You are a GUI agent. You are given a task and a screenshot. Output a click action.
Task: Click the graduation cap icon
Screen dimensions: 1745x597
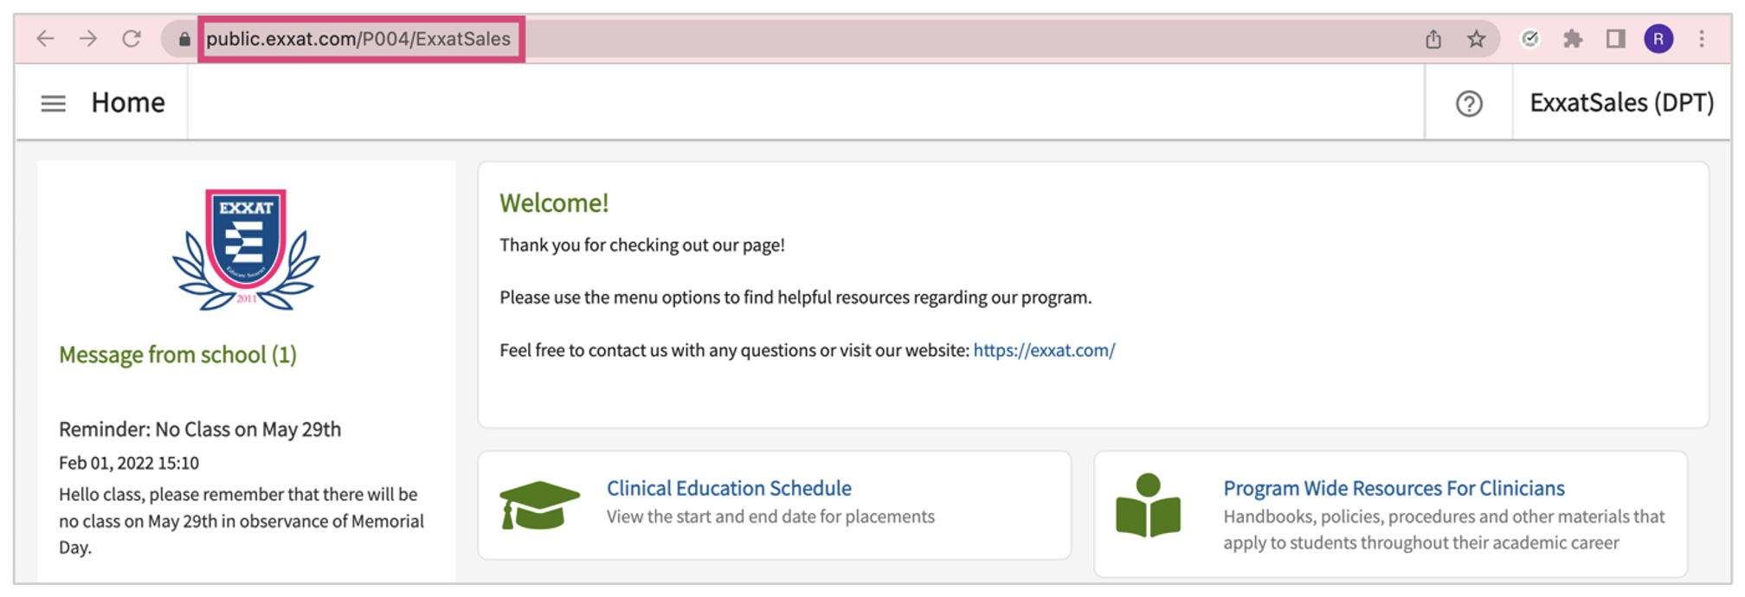(539, 505)
